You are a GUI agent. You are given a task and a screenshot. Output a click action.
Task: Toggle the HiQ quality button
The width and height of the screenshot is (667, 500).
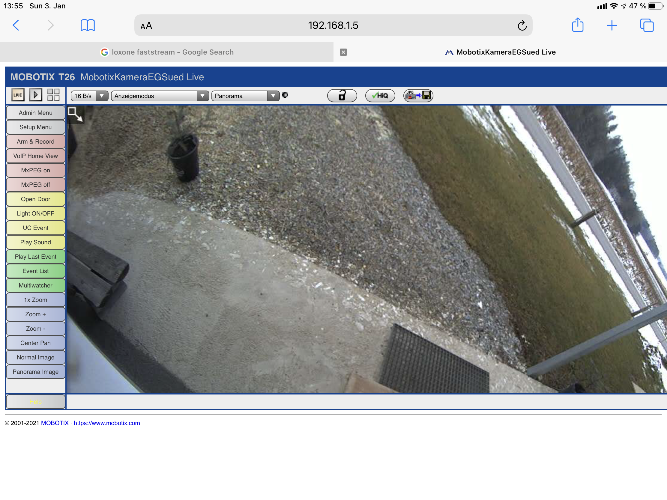click(x=380, y=96)
